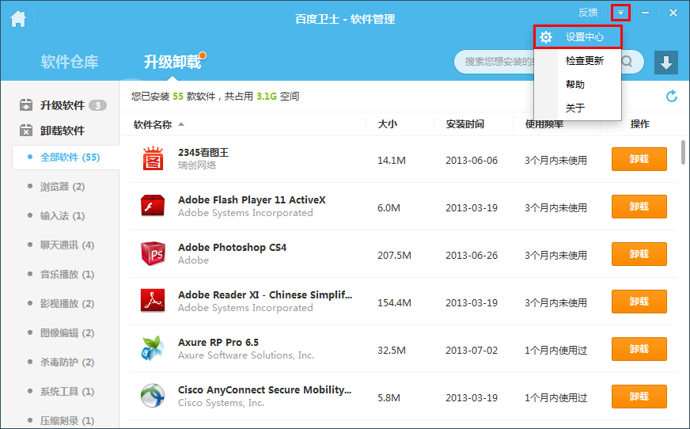Go to the home icon
Screen dimensions: 690x429
(x=18, y=18)
